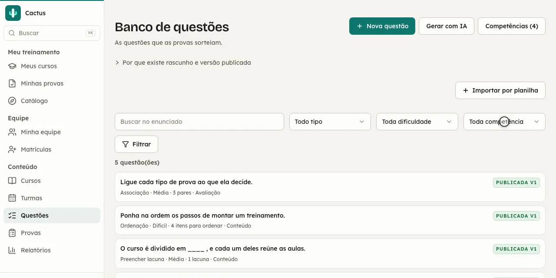The image size is (556, 278).
Task: Go to Turmas page
Action: pos(52,198)
